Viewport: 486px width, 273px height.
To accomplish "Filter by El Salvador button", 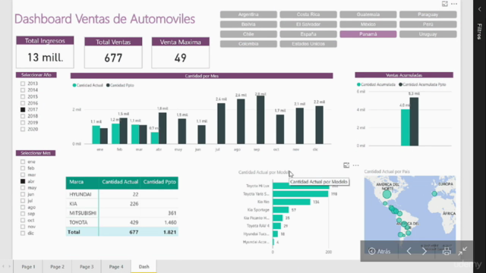I will coord(308,24).
